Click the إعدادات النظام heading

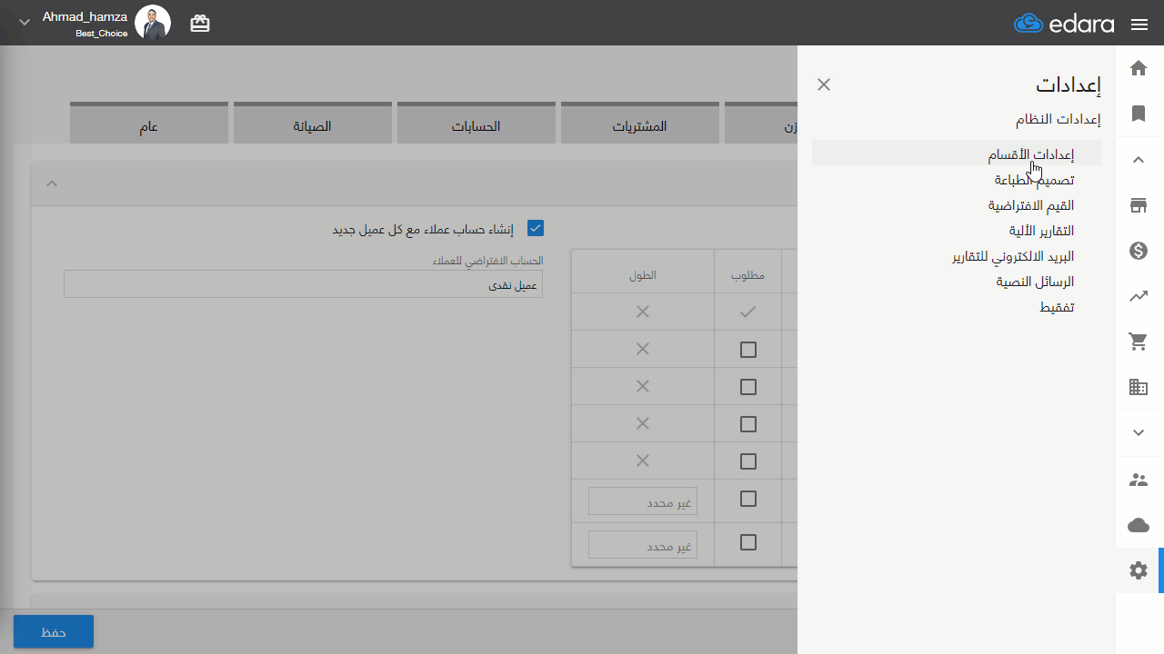[1058, 119]
